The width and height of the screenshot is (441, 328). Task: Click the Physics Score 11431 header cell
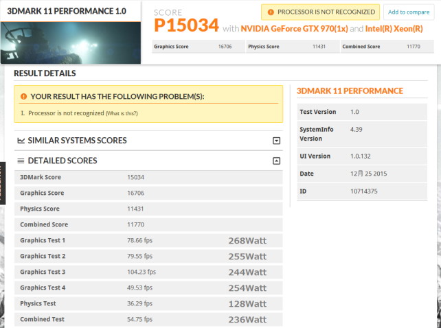(x=293, y=47)
